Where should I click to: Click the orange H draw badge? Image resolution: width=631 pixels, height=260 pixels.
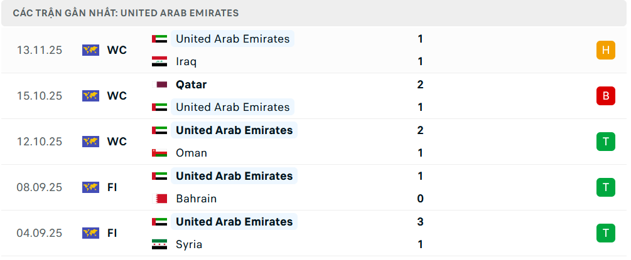[x=605, y=50]
